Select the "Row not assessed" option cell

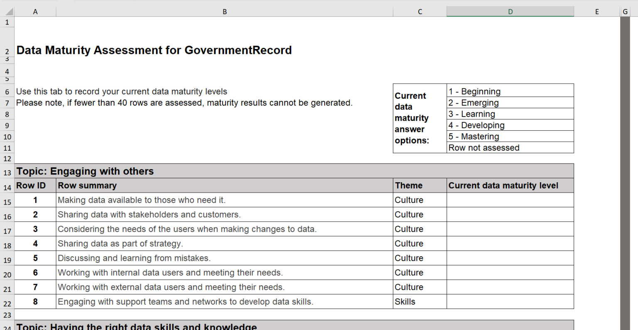(x=510, y=147)
